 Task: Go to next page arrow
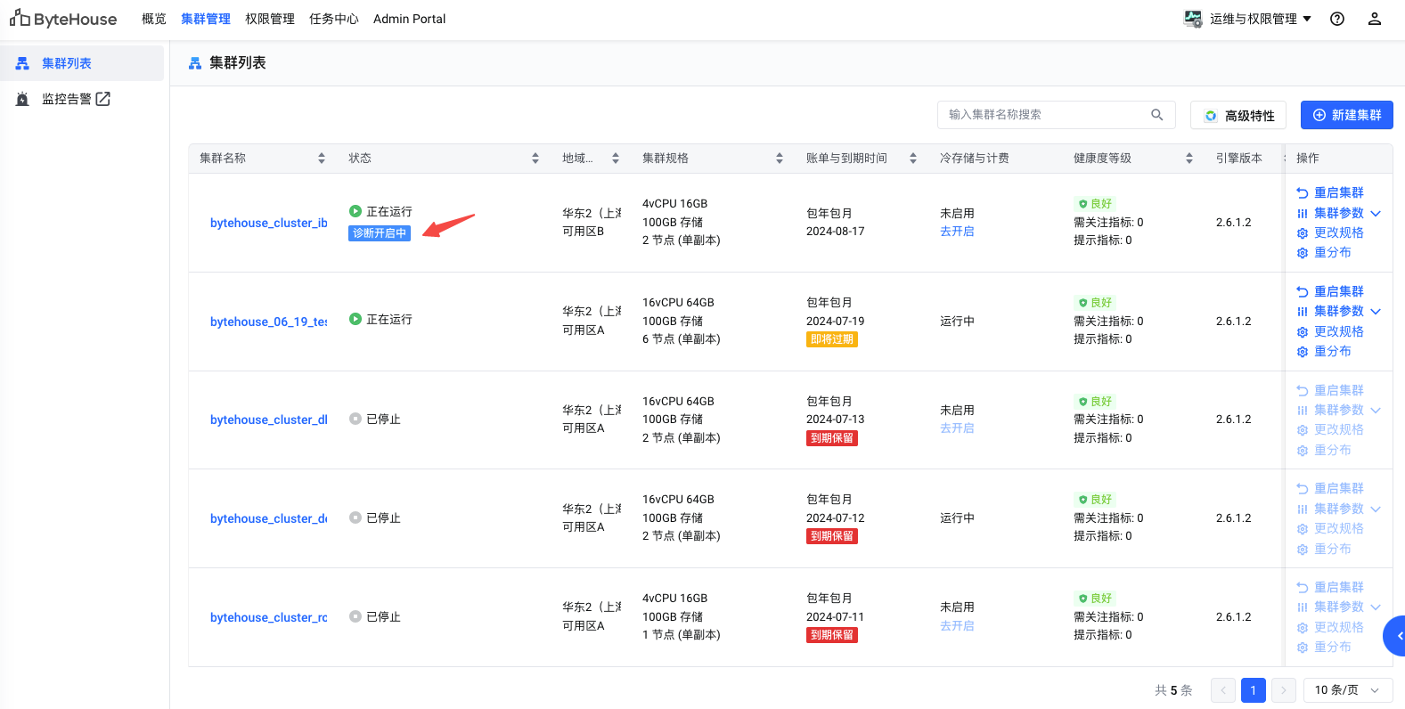[1284, 690]
